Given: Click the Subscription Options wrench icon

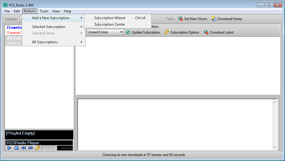Looking at the screenshot, I should [167, 32].
